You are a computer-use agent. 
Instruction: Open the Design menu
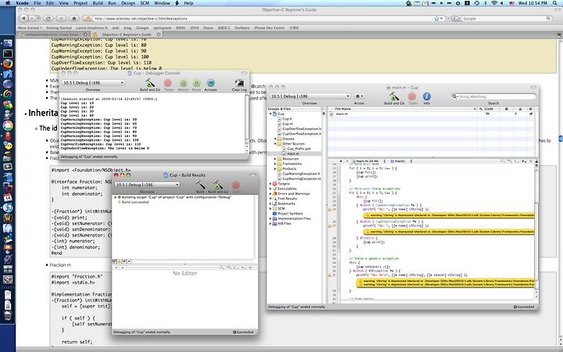click(127, 3)
